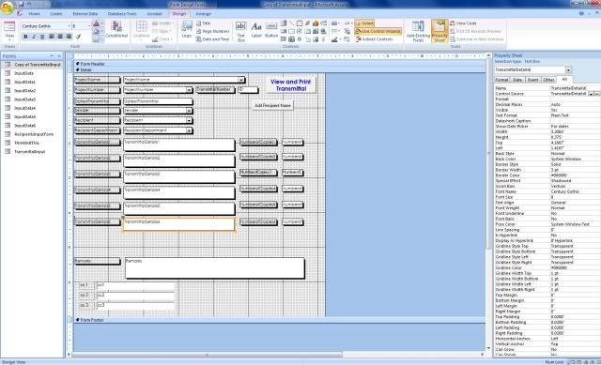Viewport: 601px width, 365px height.
Task: Select the Insert Chart control icon
Action: (316, 23)
